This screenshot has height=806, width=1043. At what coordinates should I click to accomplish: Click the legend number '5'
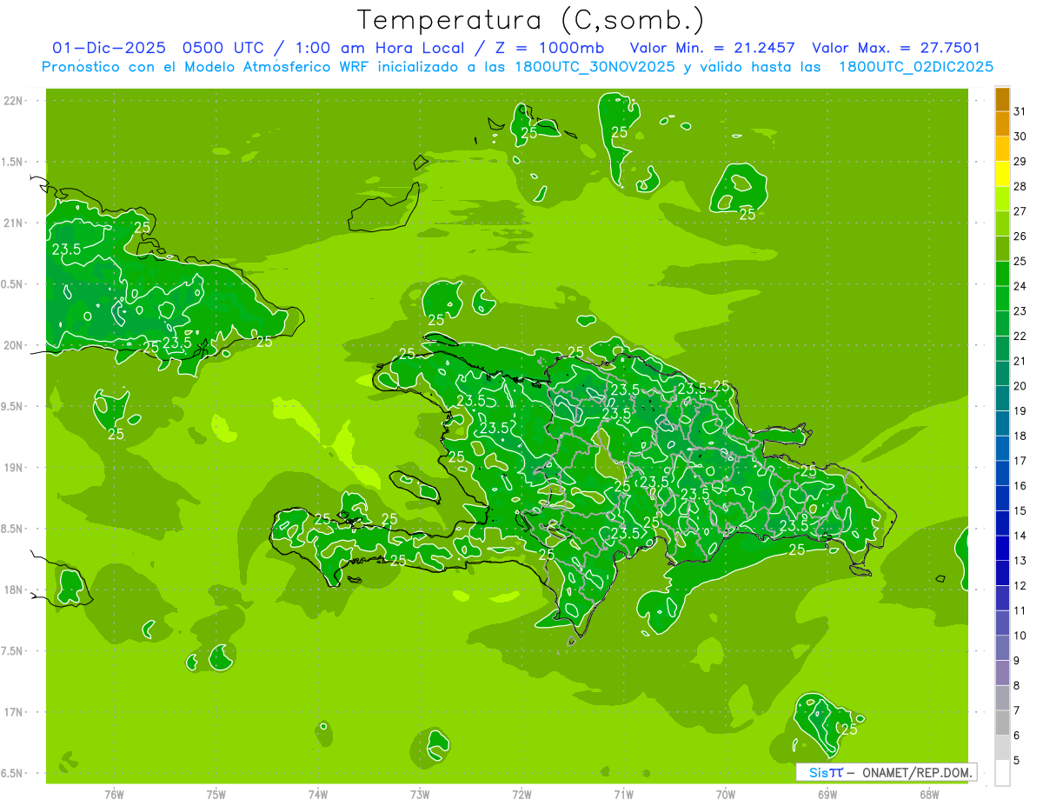point(1016,760)
